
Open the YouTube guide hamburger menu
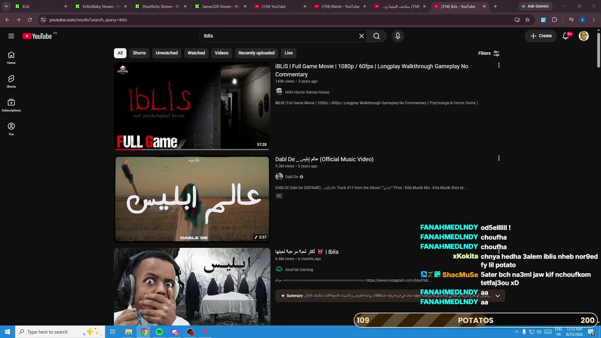pyautogui.click(x=11, y=36)
